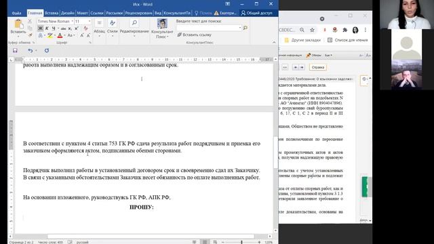Screen dimensions: 434x244
Task: Toggle Underline (Ч) formatting
Action: 54,28
